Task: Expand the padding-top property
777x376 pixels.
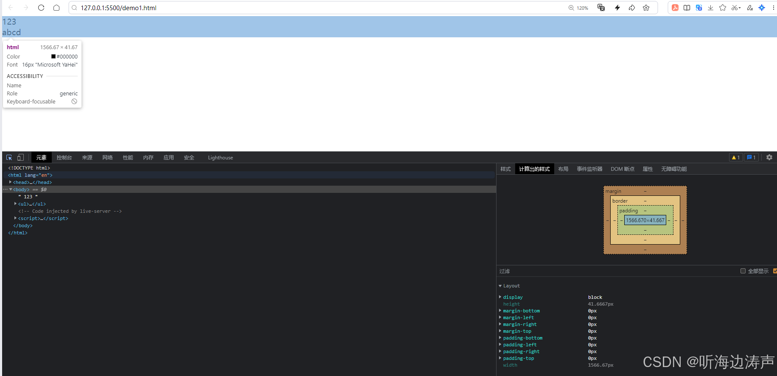Action: pyautogui.click(x=500, y=358)
